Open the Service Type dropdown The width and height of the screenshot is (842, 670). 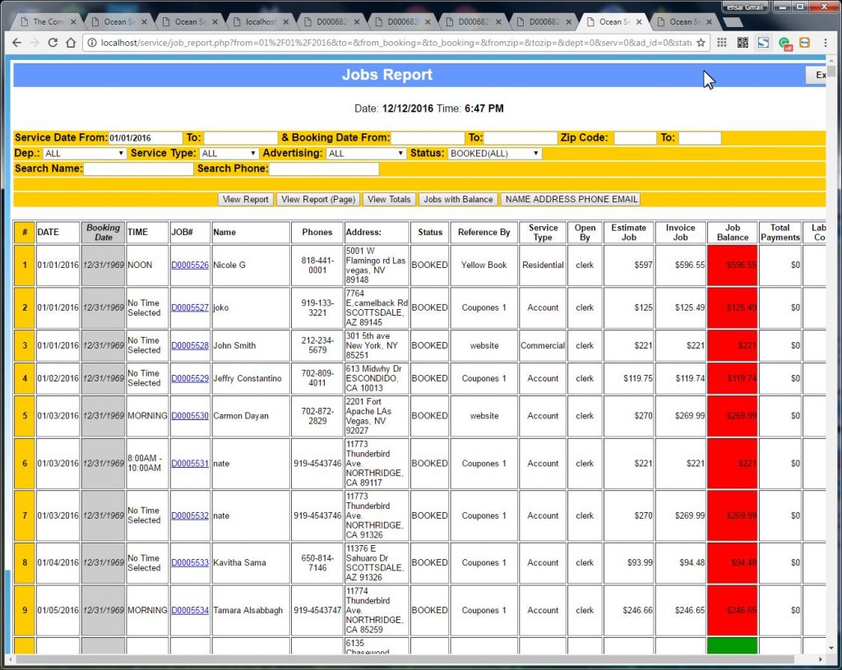(x=229, y=154)
